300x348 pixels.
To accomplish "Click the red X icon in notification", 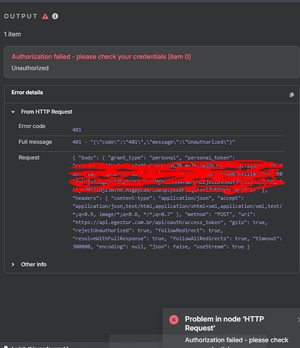I will pyautogui.click(x=174, y=319).
